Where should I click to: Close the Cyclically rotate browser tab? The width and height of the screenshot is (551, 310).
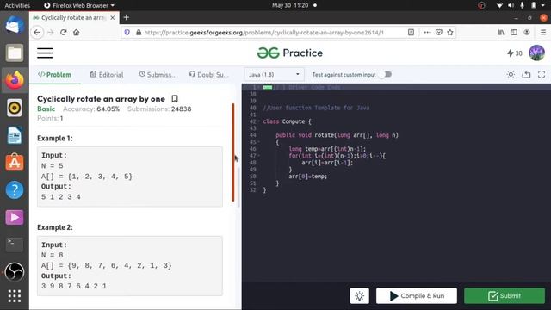coord(113,17)
